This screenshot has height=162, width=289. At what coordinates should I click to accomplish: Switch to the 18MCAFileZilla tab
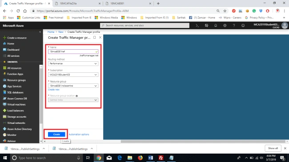click(77, 3)
